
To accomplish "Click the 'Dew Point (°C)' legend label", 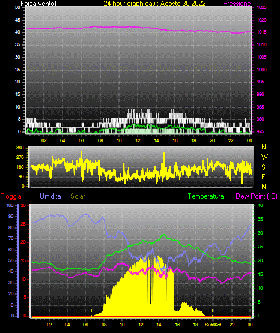I will click(x=257, y=196).
